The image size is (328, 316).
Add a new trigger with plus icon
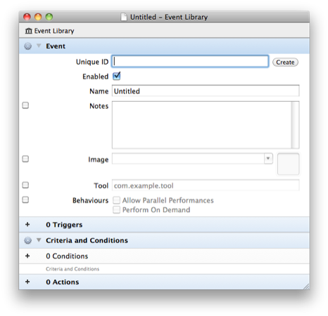(x=27, y=225)
